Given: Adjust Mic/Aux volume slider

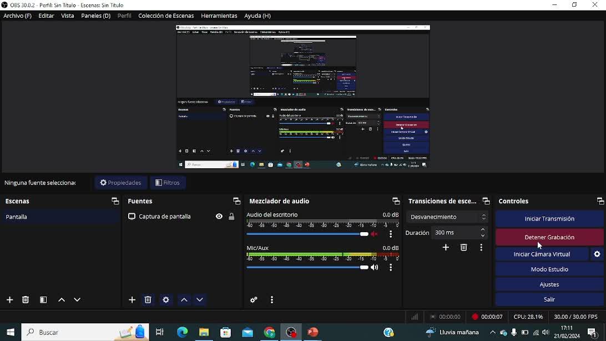Looking at the screenshot, I should tap(307, 267).
